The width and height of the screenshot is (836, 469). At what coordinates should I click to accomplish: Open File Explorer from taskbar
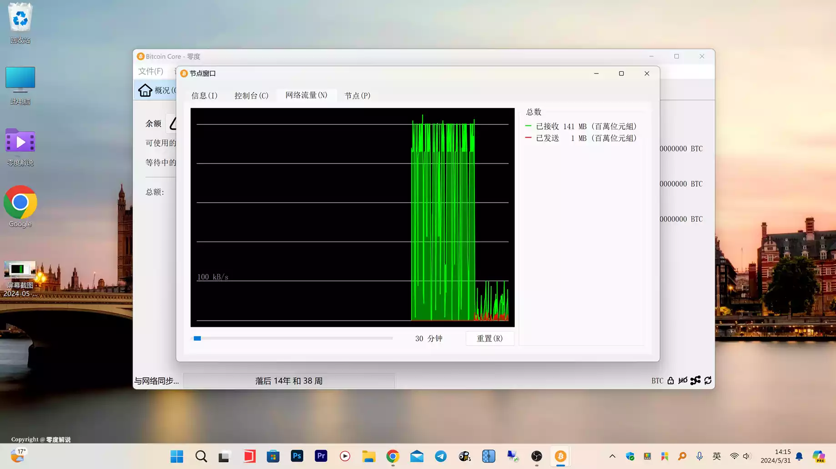[369, 456]
